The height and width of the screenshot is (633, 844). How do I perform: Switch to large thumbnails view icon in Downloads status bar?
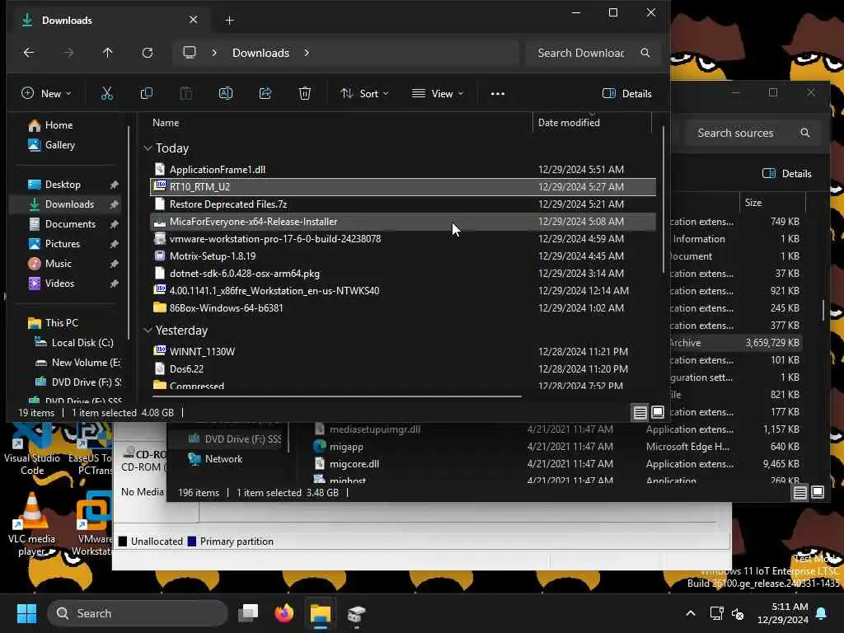pos(657,413)
